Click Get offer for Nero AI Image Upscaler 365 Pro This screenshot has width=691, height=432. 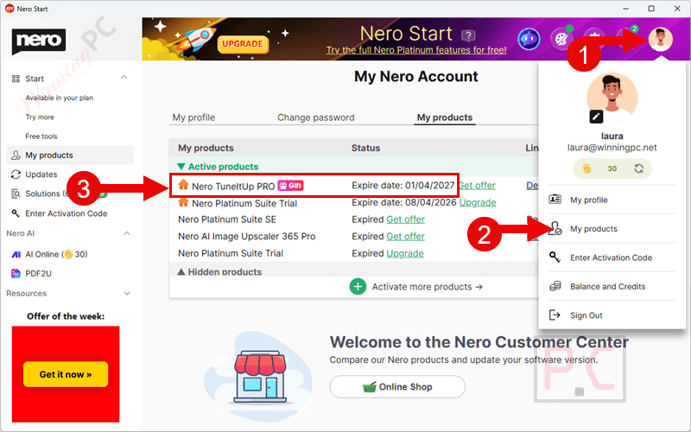pyautogui.click(x=405, y=236)
